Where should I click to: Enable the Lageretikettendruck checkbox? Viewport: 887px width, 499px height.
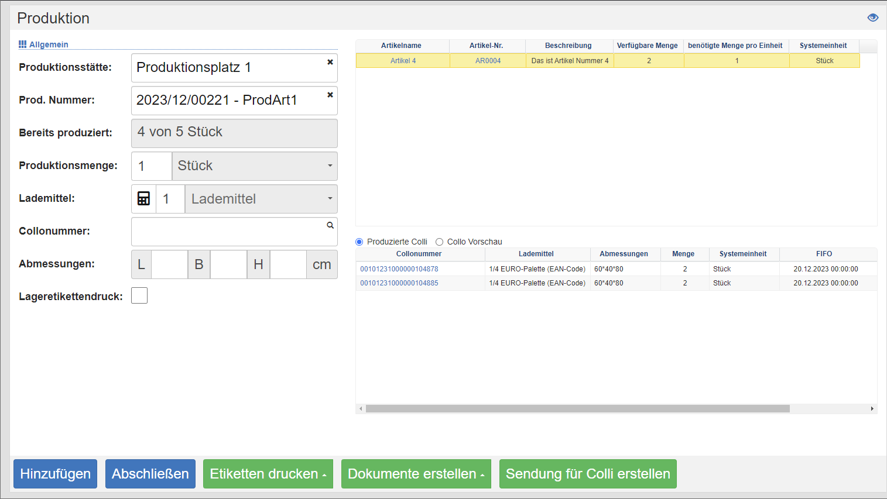pos(139,296)
